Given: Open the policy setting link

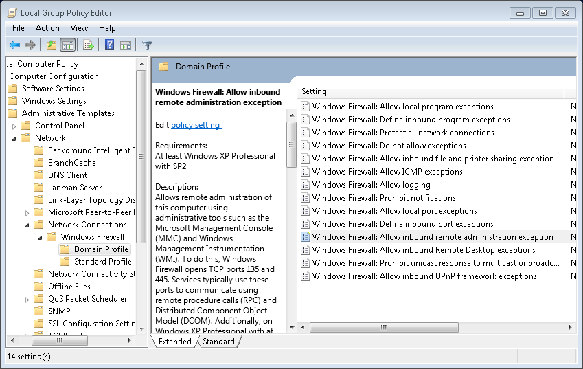Looking at the screenshot, I should point(196,125).
